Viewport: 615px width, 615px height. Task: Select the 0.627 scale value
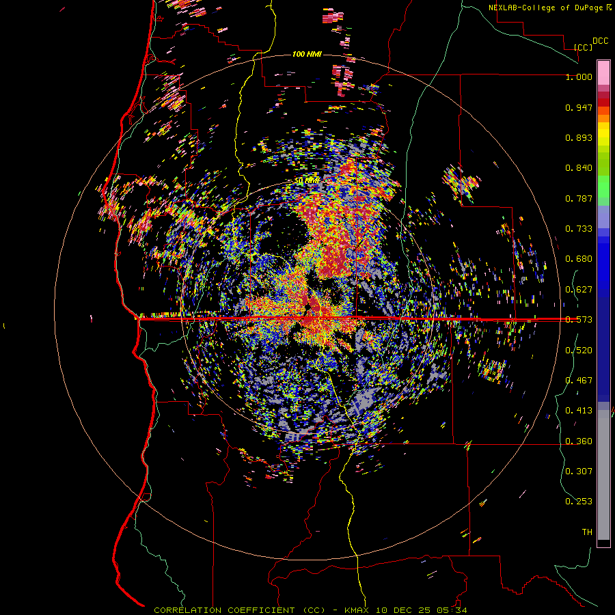pyautogui.click(x=579, y=290)
